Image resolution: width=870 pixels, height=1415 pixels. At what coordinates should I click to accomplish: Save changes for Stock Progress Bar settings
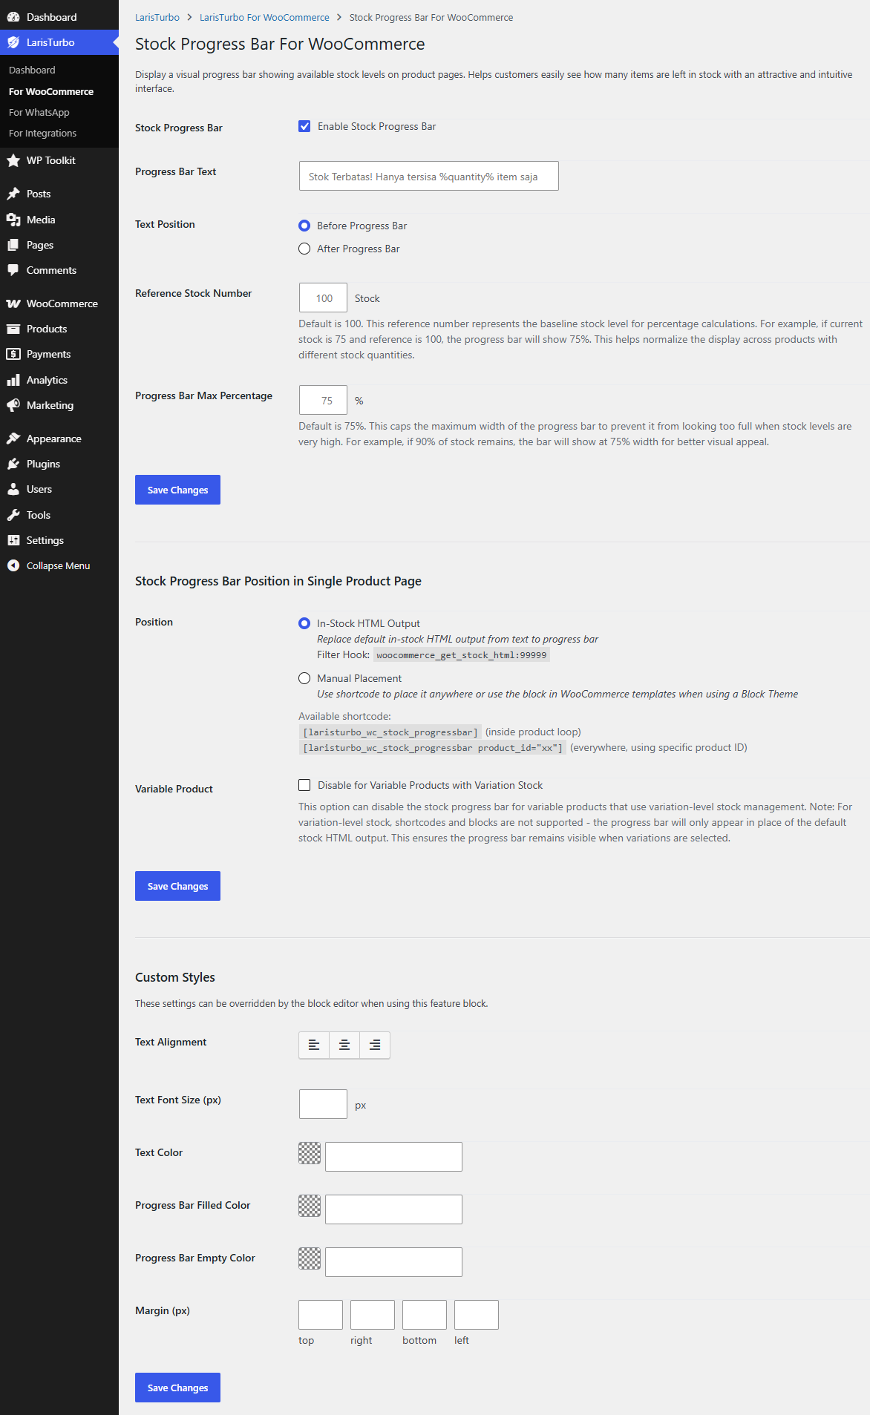177,490
